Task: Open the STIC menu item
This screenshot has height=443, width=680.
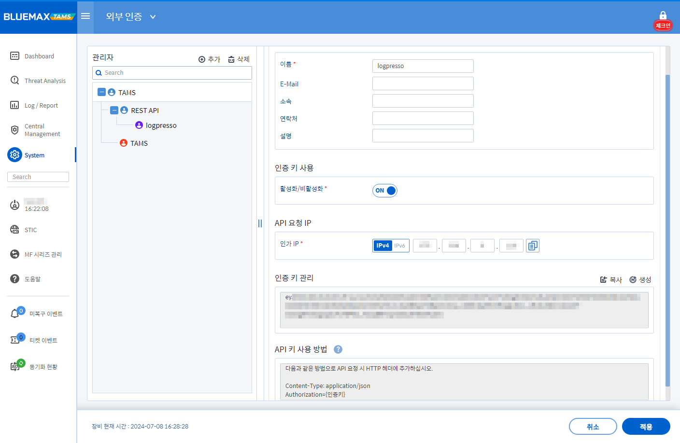Action: pyautogui.click(x=30, y=230)
